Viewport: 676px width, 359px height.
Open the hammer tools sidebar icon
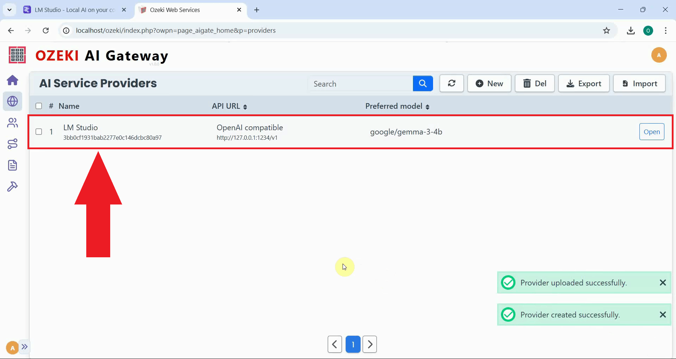click(13, 187)
